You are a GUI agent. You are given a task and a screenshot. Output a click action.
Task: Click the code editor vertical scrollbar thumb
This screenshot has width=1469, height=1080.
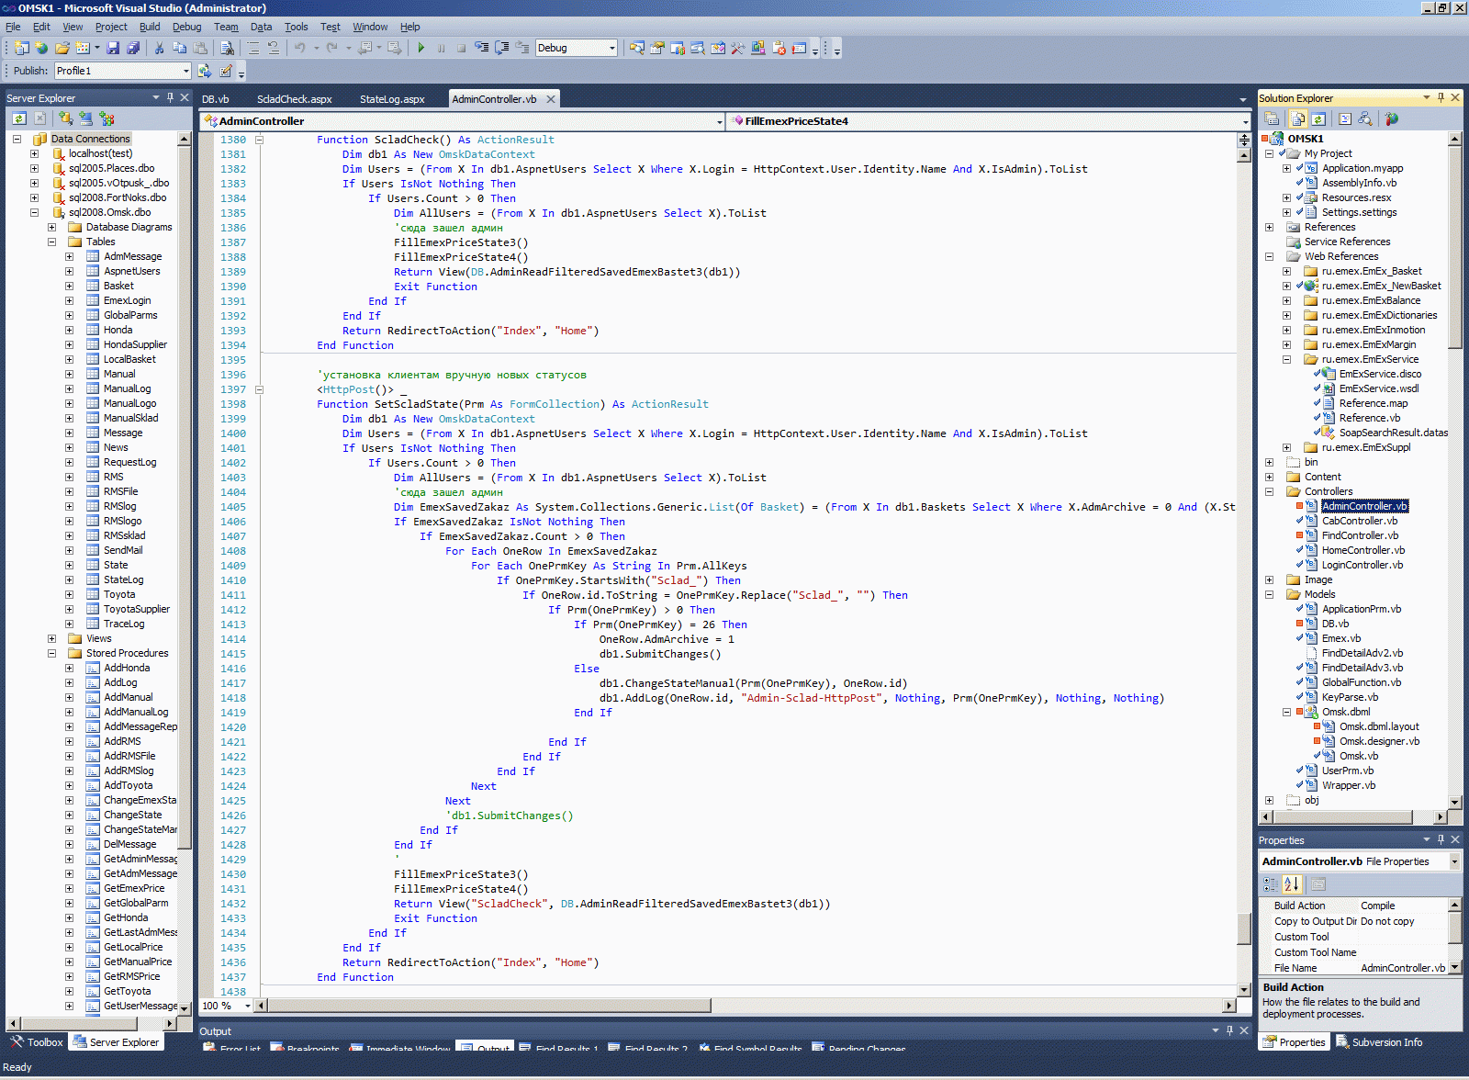(x=1244, y=928)
